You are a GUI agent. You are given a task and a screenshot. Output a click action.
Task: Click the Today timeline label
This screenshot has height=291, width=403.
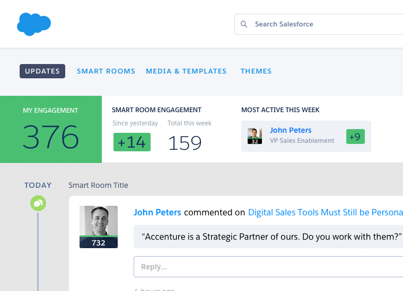(x=38, y=185)
